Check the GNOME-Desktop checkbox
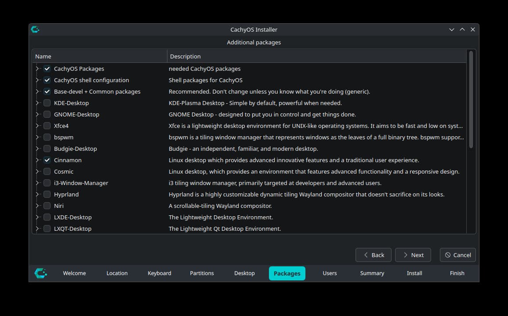The width and height of the screenshot is (508, 316). click(x=47, y=114)
